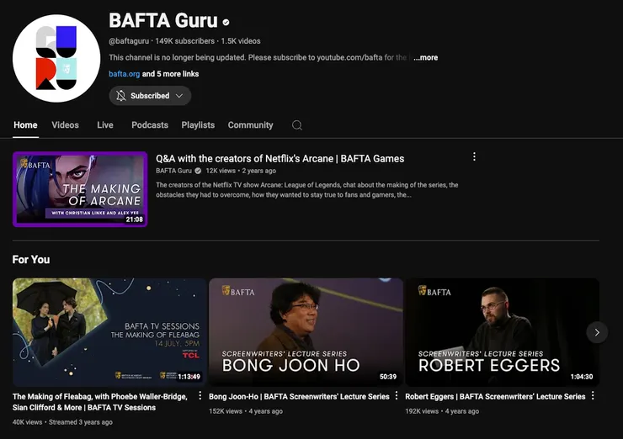Open options menu for Bong Joon-Ho video

click(x=397, y=396)
